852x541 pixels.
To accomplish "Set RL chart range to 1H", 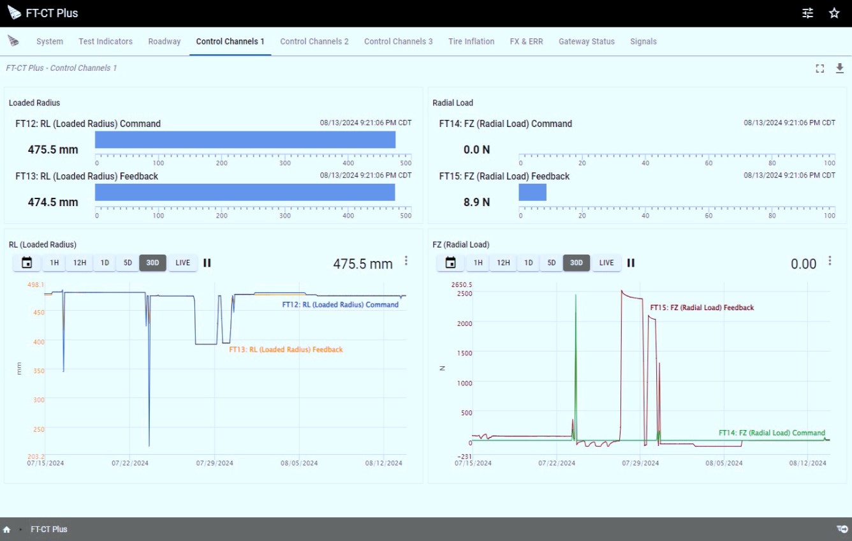I will point(54,263).
